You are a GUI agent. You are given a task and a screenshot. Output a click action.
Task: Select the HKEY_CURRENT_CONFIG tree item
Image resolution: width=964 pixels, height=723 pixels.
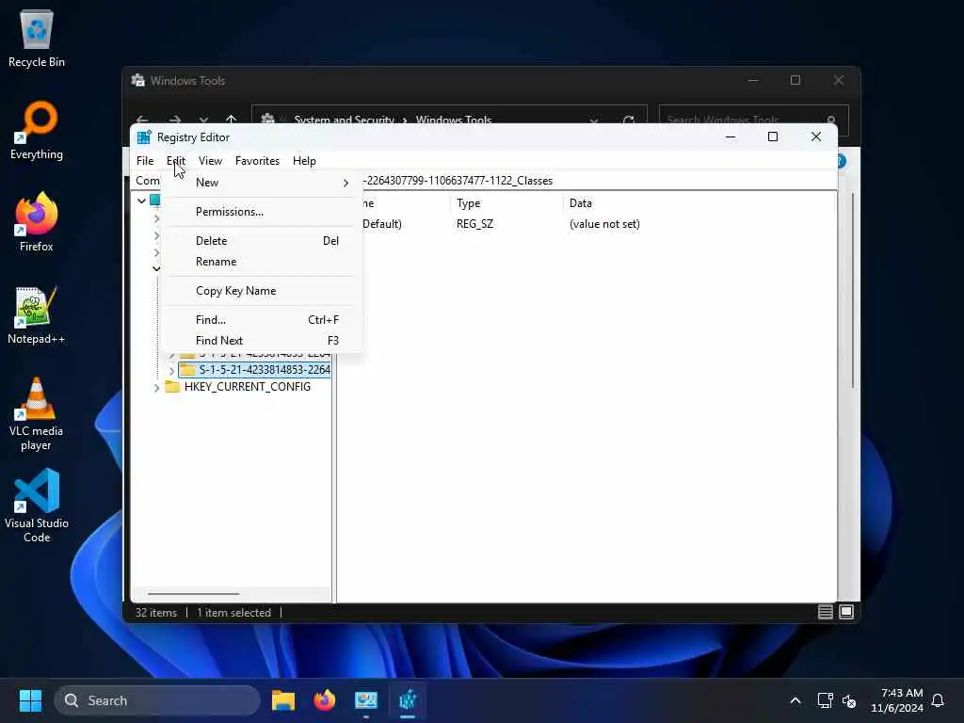pyautogui.click(x=248, y=387)
